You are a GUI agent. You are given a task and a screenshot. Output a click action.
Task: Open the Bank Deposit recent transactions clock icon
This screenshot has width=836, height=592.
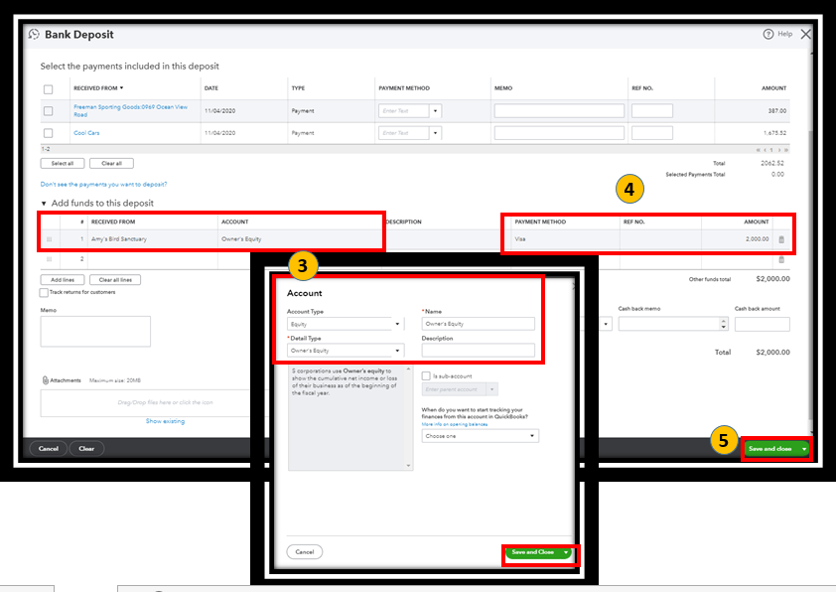(34, 34)
